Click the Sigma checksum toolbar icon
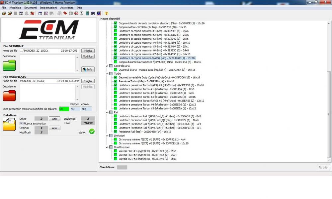Screen dimensions: 332x199 point(82,14)
